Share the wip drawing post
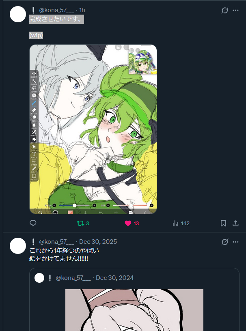The image size is (246, 331). click(x=235, y=223)
